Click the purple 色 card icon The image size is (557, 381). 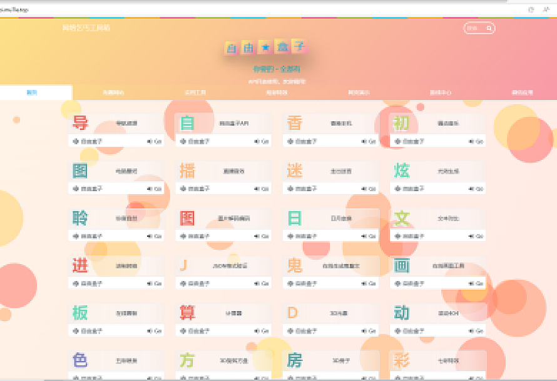(80, 360)
